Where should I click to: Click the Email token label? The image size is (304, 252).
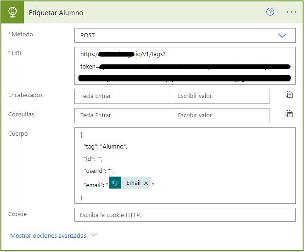coord(133,183)
